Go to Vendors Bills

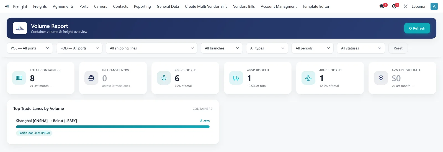tap(244, 6)
